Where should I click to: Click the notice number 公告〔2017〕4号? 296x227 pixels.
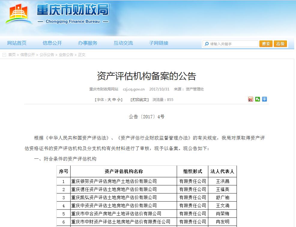pyautogui.click(x=147, y=117)
